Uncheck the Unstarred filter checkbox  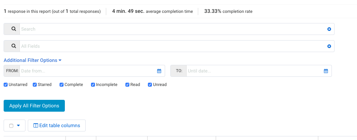(x=6, y=85)
